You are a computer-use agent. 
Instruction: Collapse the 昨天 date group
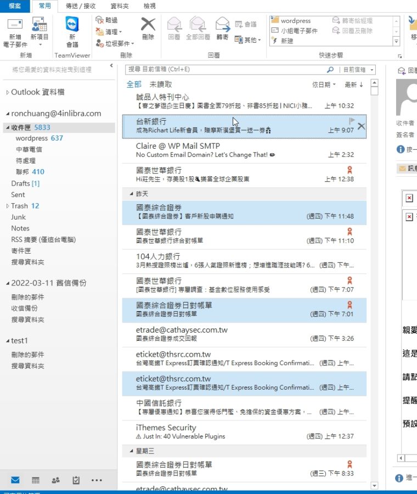[131, 194]
